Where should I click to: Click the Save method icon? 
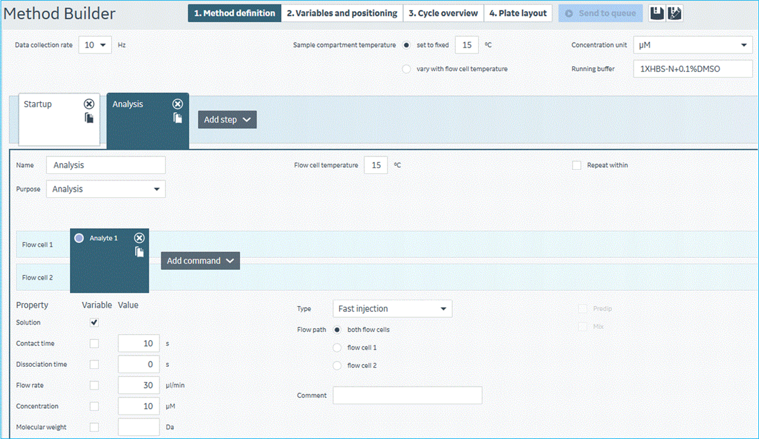(656, 13)
